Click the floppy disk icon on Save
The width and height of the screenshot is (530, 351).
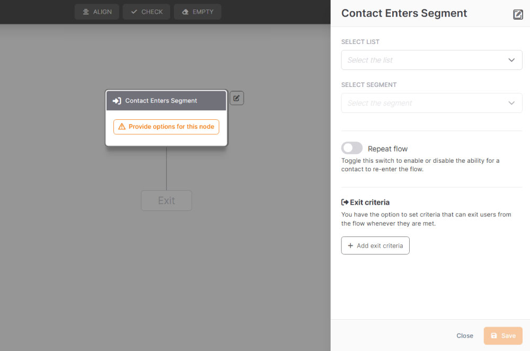coord(494,336)
